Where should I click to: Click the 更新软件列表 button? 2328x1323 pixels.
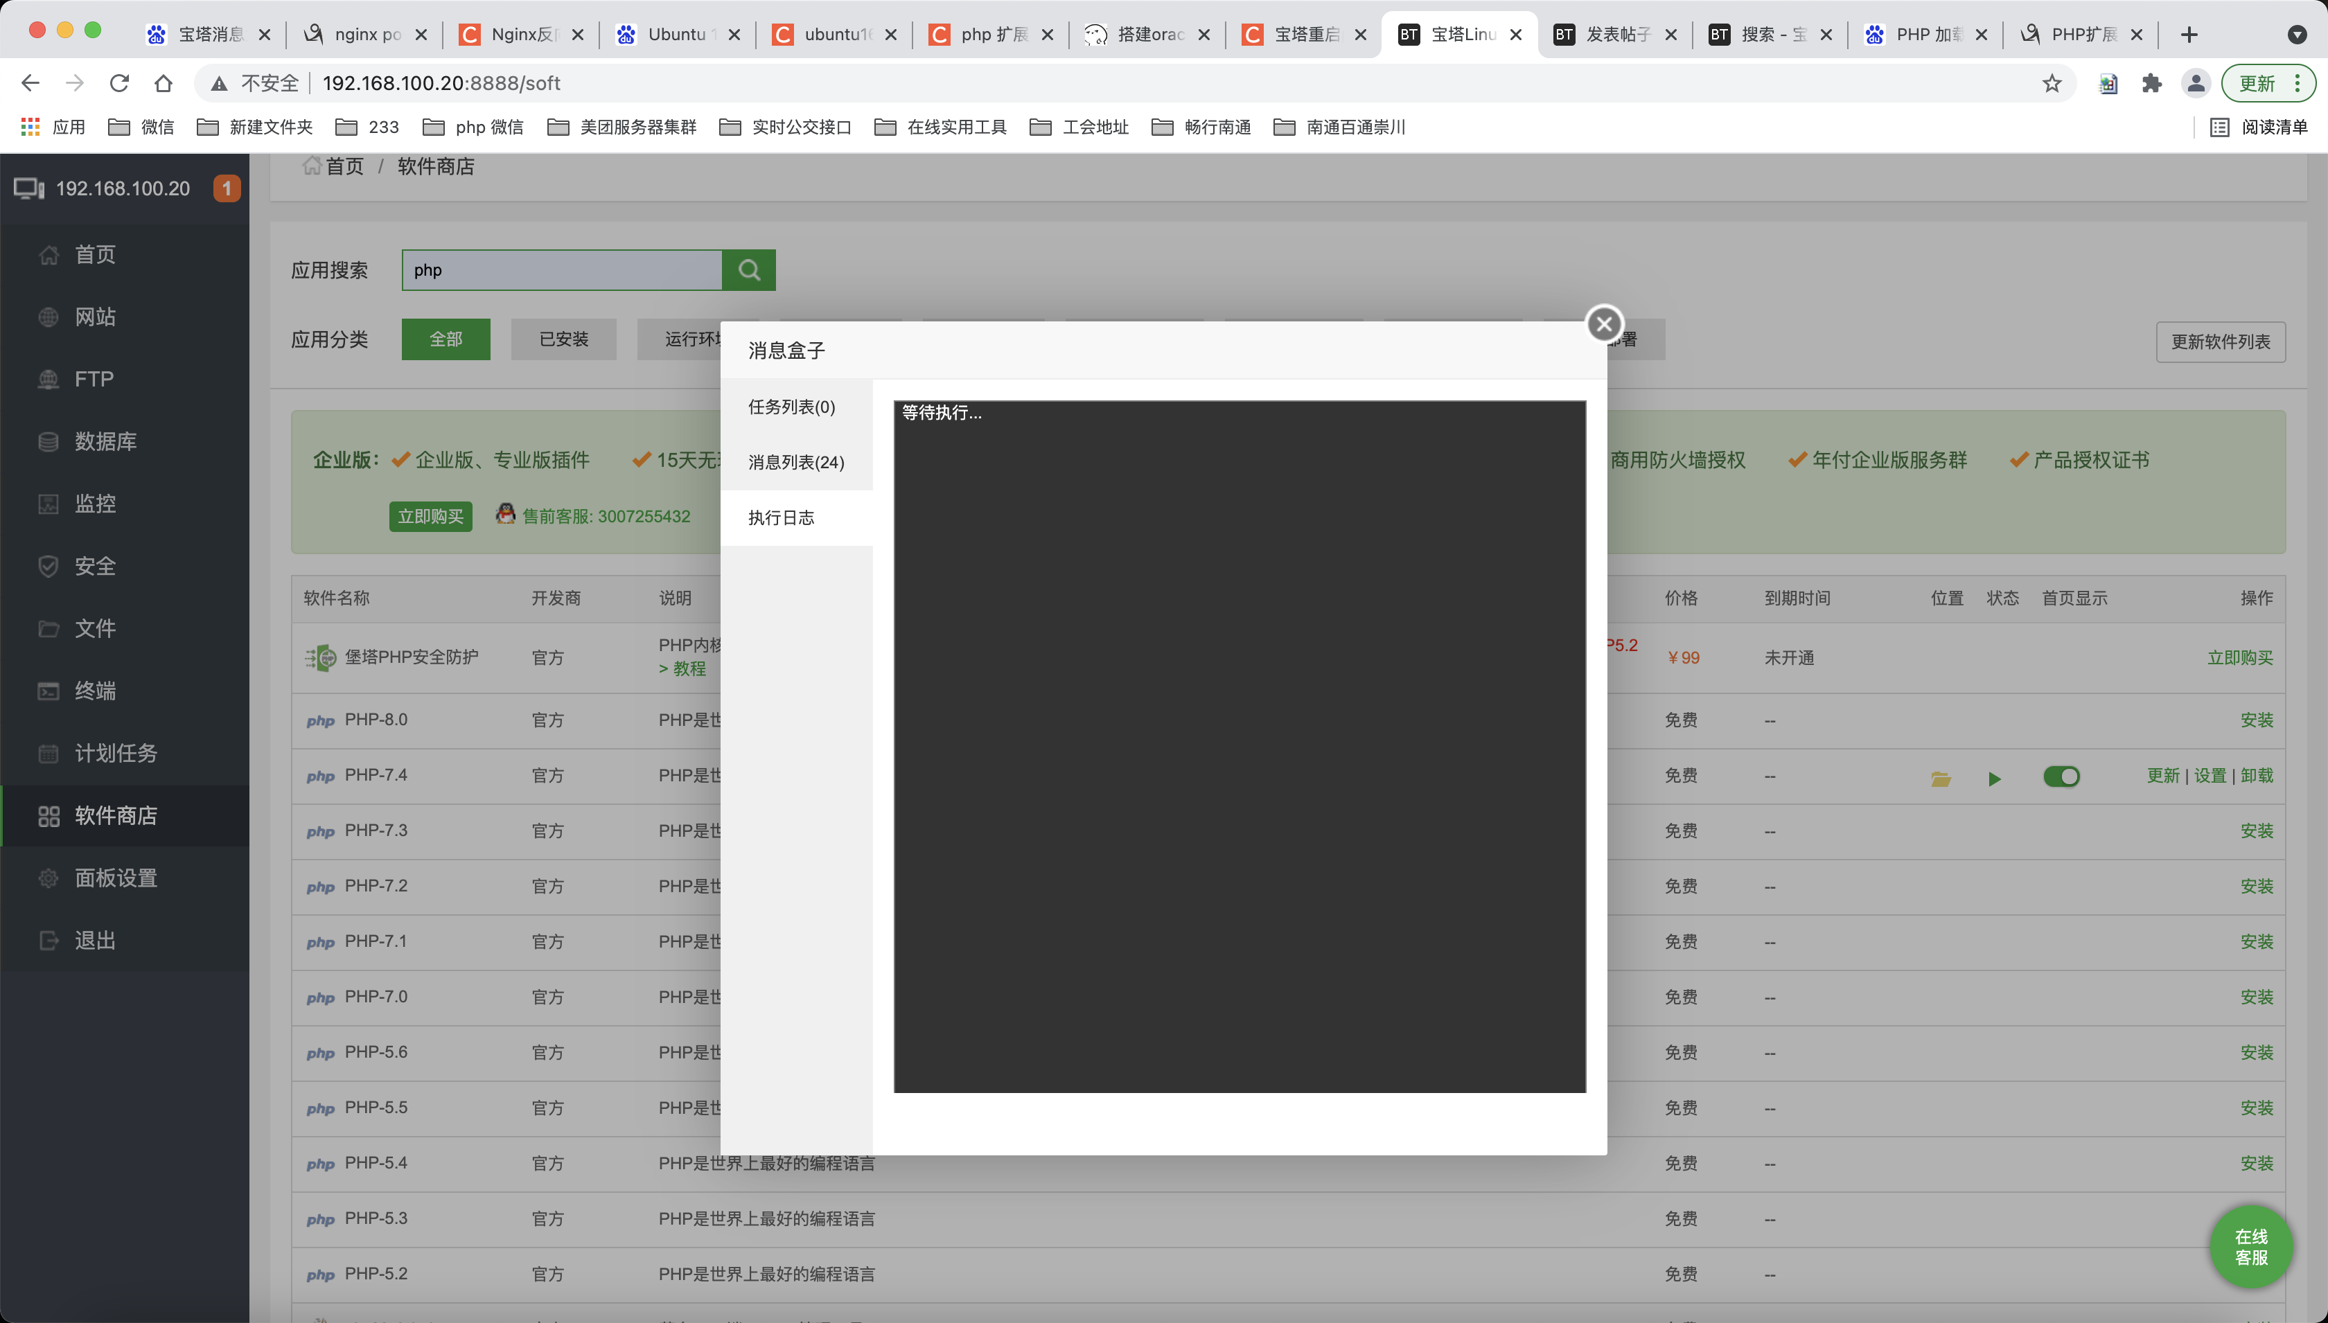2220,341
